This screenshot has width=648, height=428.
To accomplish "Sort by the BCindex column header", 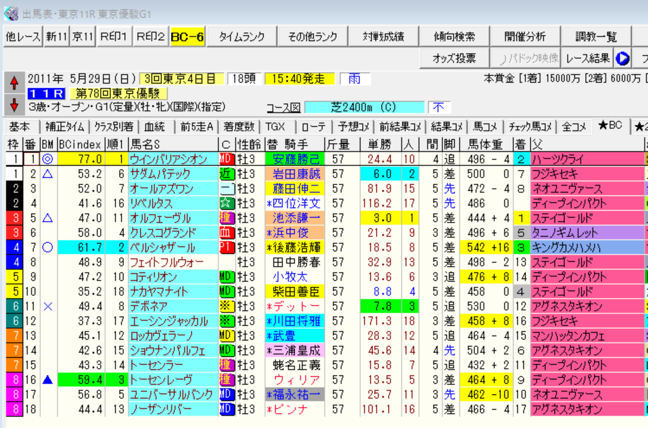I will click(80, 144).
